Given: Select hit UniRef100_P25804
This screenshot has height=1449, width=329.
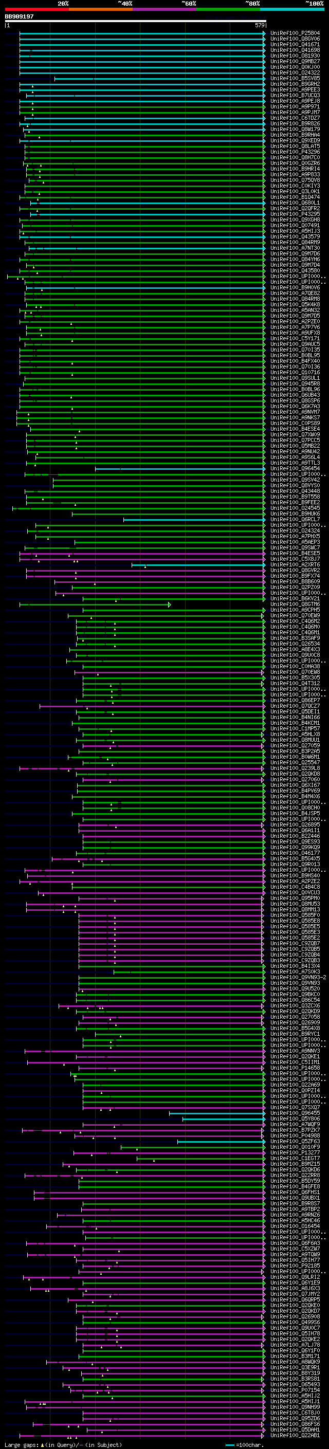Looking at the screenshot, I should [295, 33].
